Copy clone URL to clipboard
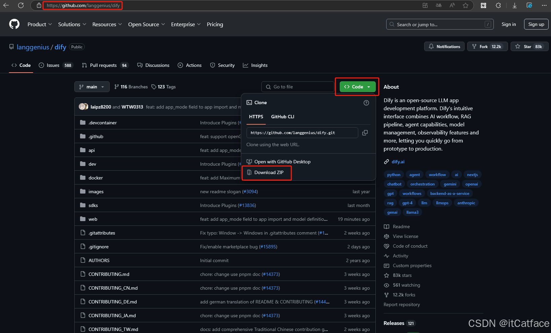The height and width of the screenshot is (333, 551). [365, 133]
